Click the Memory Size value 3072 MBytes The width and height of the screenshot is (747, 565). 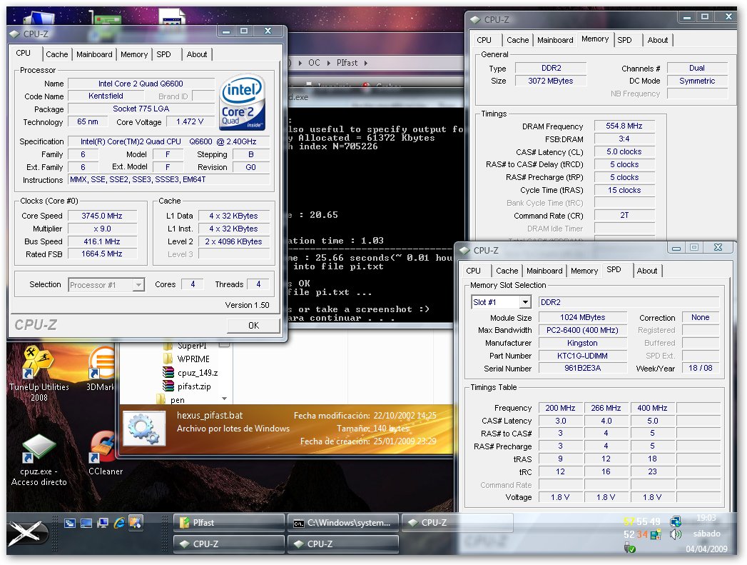point(550,81)
